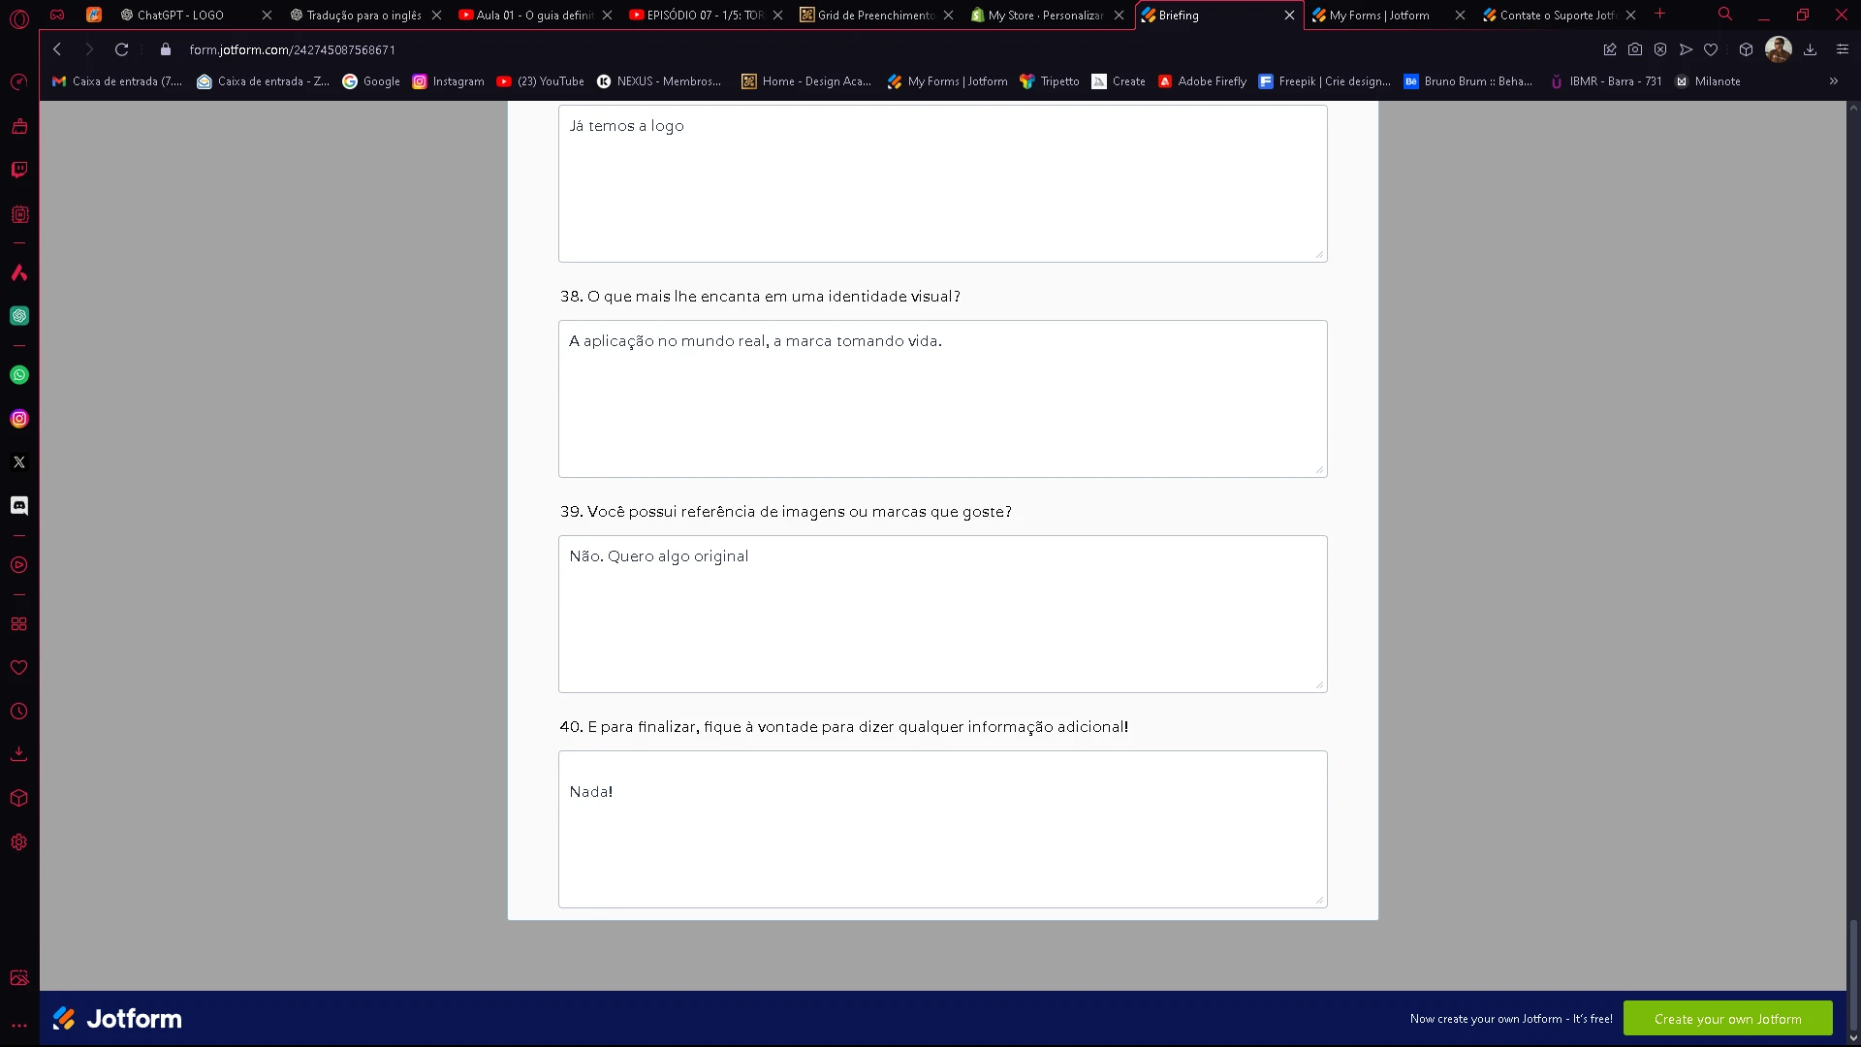Image resolution: width=1861 pixels, height=1047 pixels.
Task: Click inside the question 40 answer field
Action: [942, 829]
